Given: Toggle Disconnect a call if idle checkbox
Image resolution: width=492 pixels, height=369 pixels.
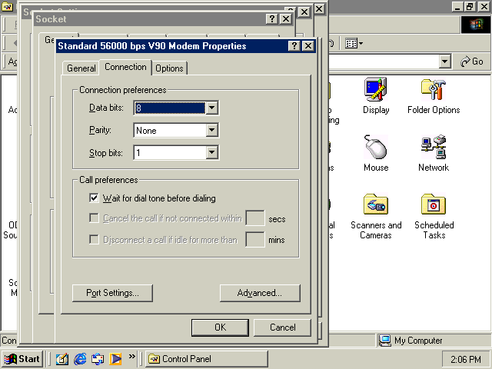Looking at the screenshot, I should coord(94,239).
